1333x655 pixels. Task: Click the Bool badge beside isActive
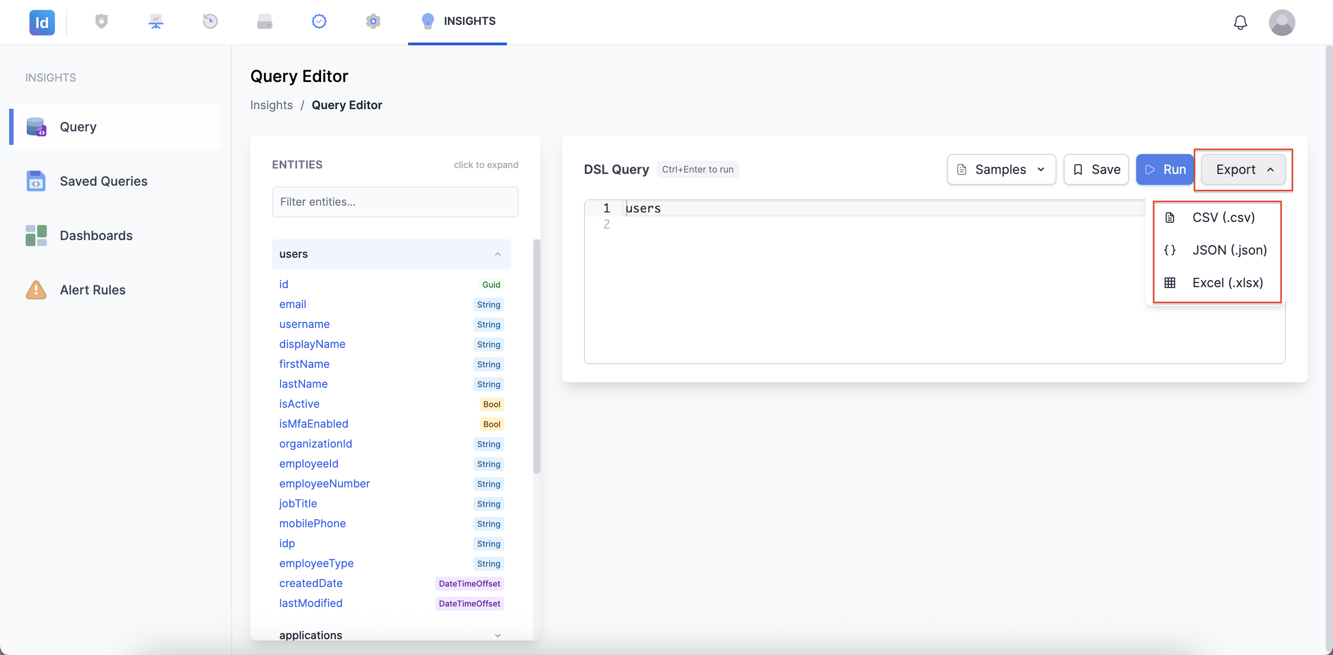point(491,404)
